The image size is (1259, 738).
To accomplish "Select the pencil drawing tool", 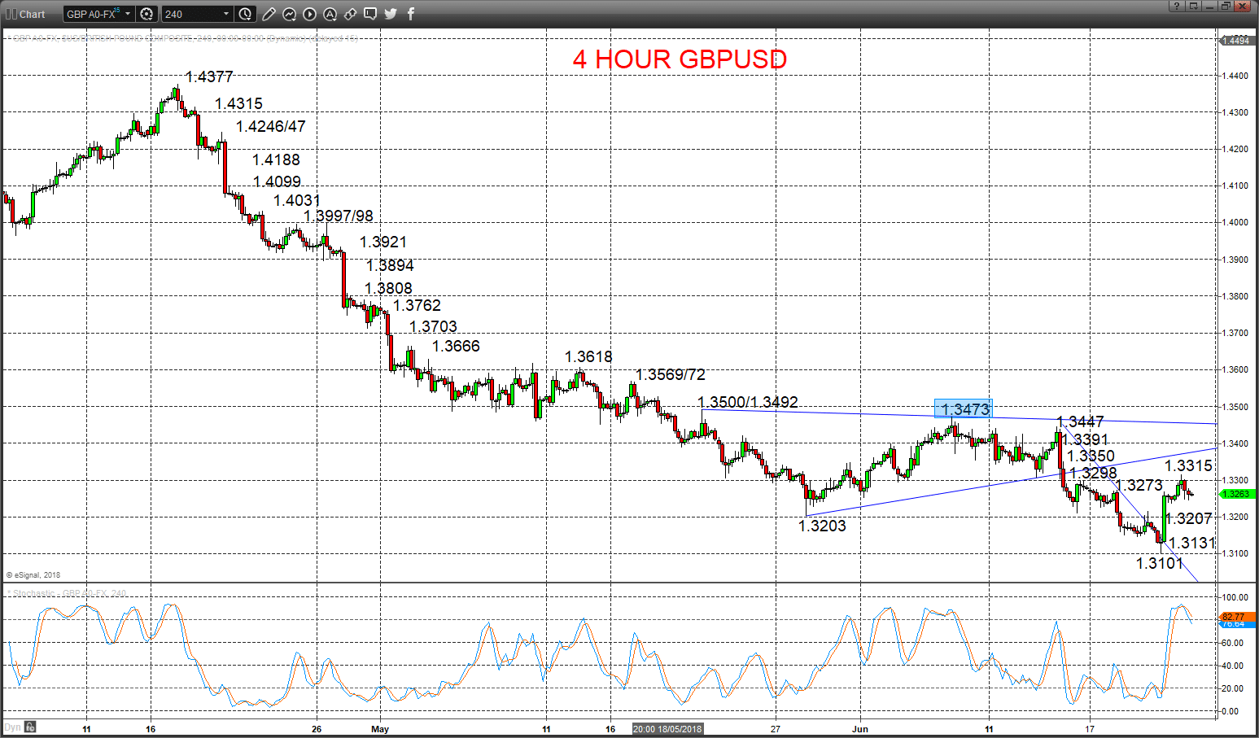I will click(269, 14).
